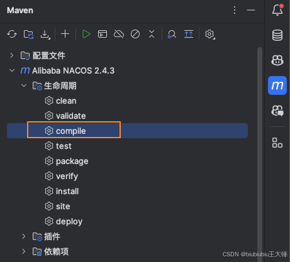
Task: Expand the 配置文件 node
Action: click(x=12, y=55)
